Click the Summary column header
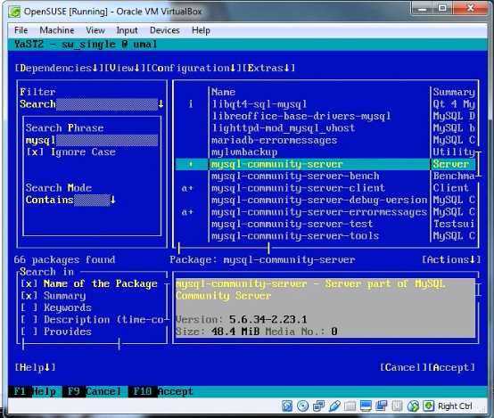Image resolution: width=494 pixels, height=418 pixels. (x=454, y=92)
